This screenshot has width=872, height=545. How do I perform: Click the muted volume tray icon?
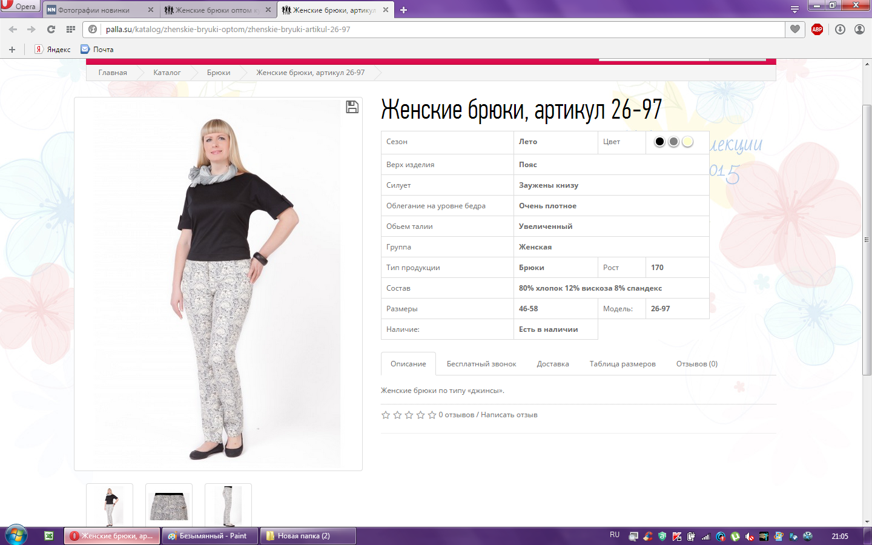click(750, 536)
